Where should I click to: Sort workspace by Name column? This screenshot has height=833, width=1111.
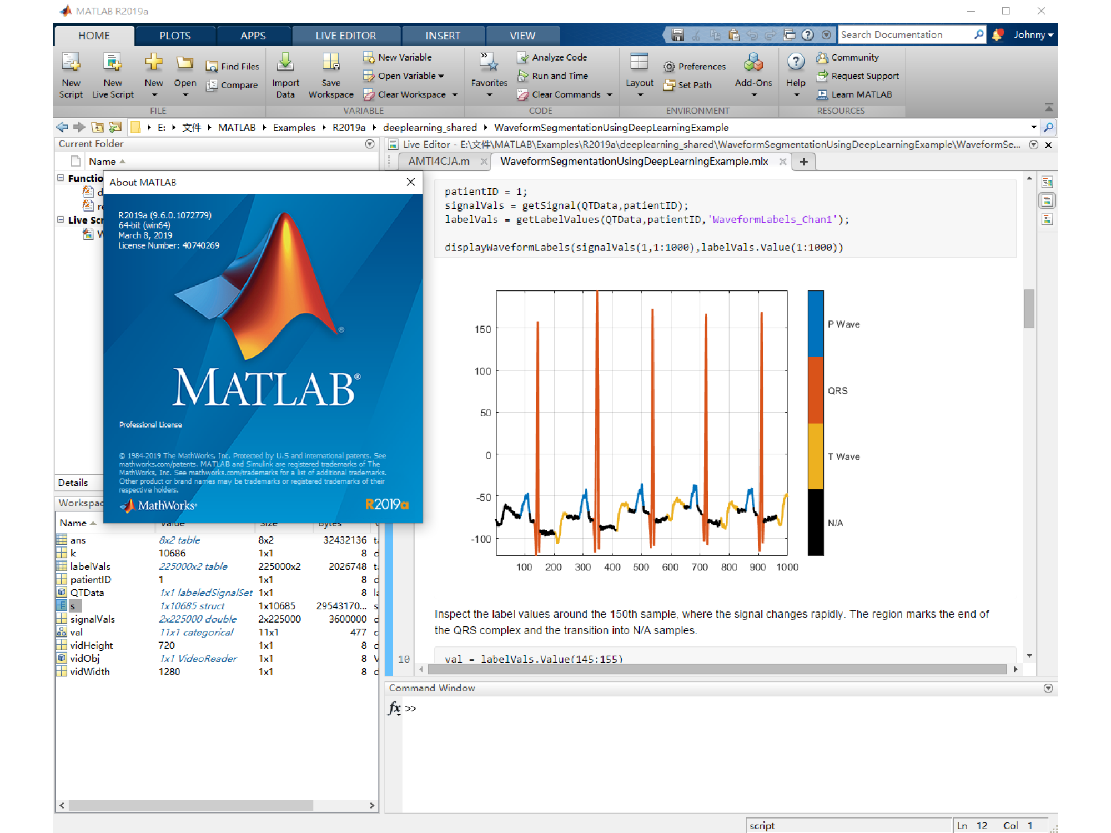coord(78,523)
